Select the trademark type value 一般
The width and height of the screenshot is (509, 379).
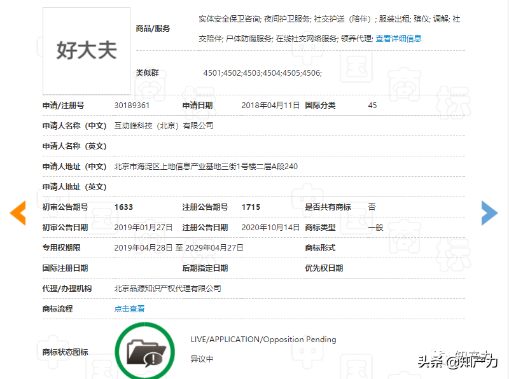point(375,228)
